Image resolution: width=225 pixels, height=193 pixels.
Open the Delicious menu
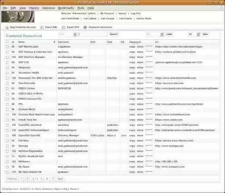click(x=48, y=8)
